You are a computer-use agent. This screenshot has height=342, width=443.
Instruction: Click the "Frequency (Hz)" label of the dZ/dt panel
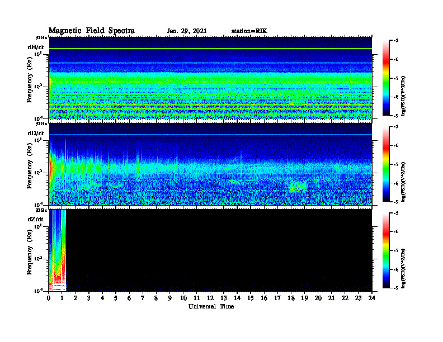(x=30, y=253)
